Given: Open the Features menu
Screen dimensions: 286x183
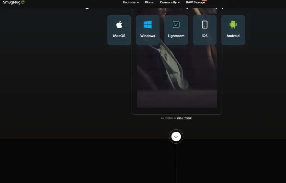Looking at the screenshot, I should (129, 2).
